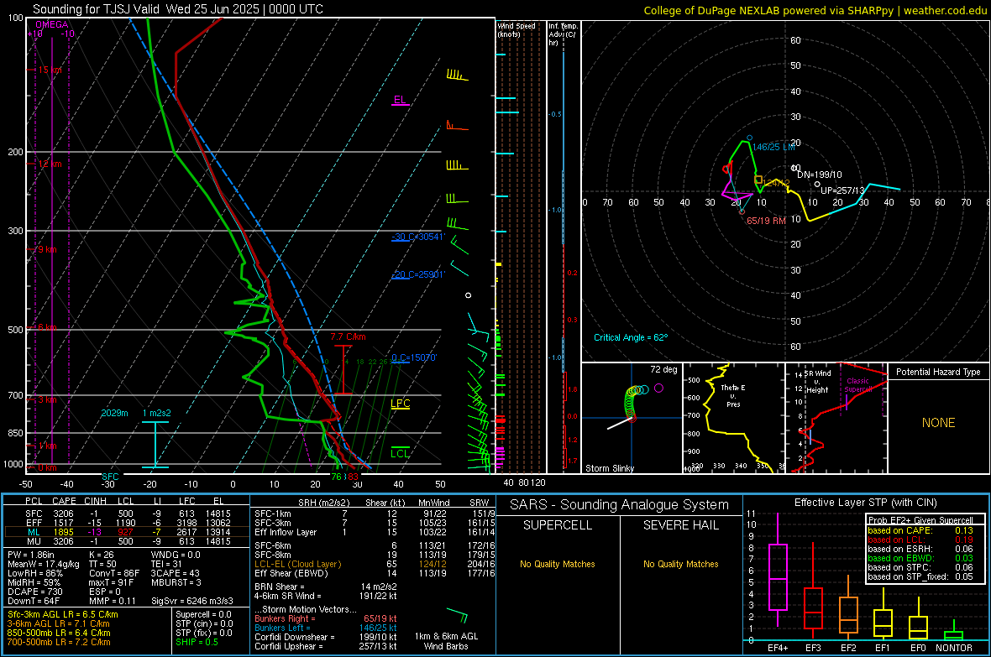Click the 'Corfidi Downshear =' row
The height and width of the screenshot is (657, 991).
coord(326,637)
